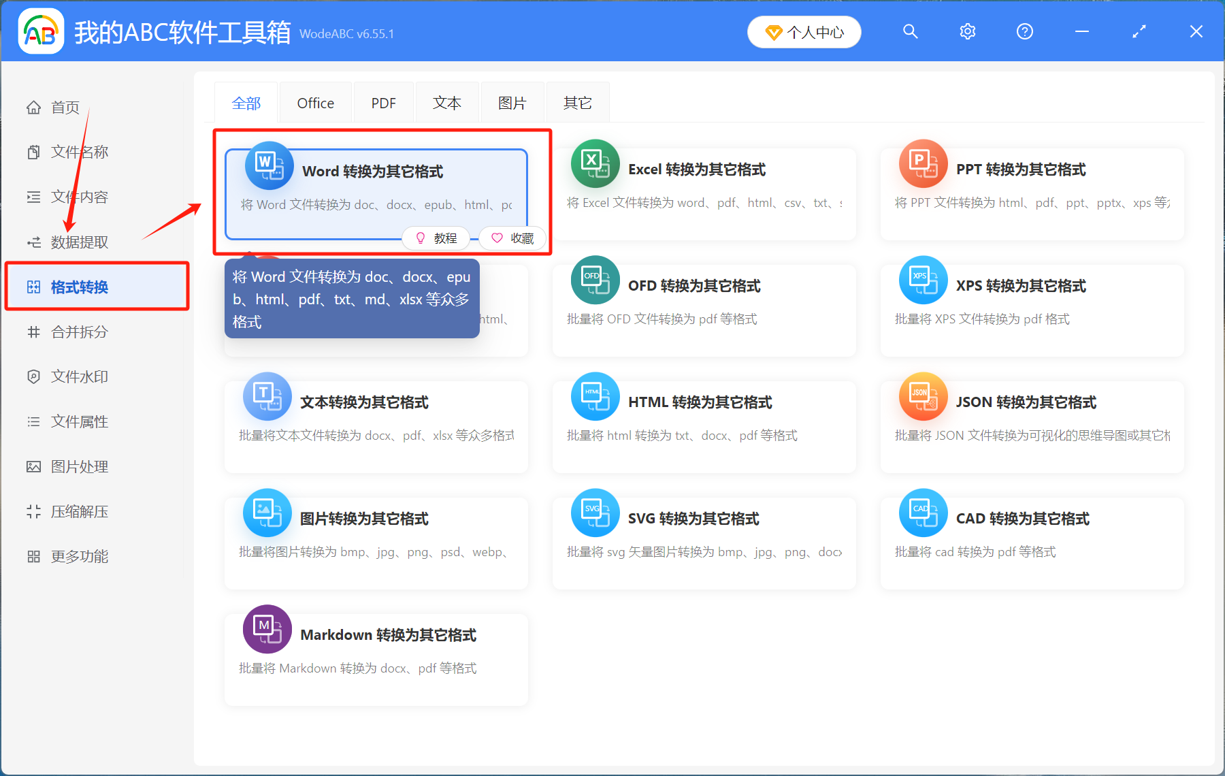Open the JSON conversion icon

(x=923, y=397)
